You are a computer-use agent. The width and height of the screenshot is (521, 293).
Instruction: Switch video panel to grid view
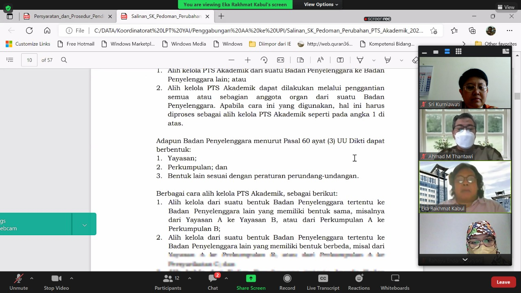(459, 52)
